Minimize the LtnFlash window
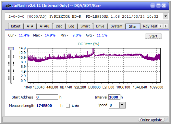171x124 pixels. tap(153, 5)
